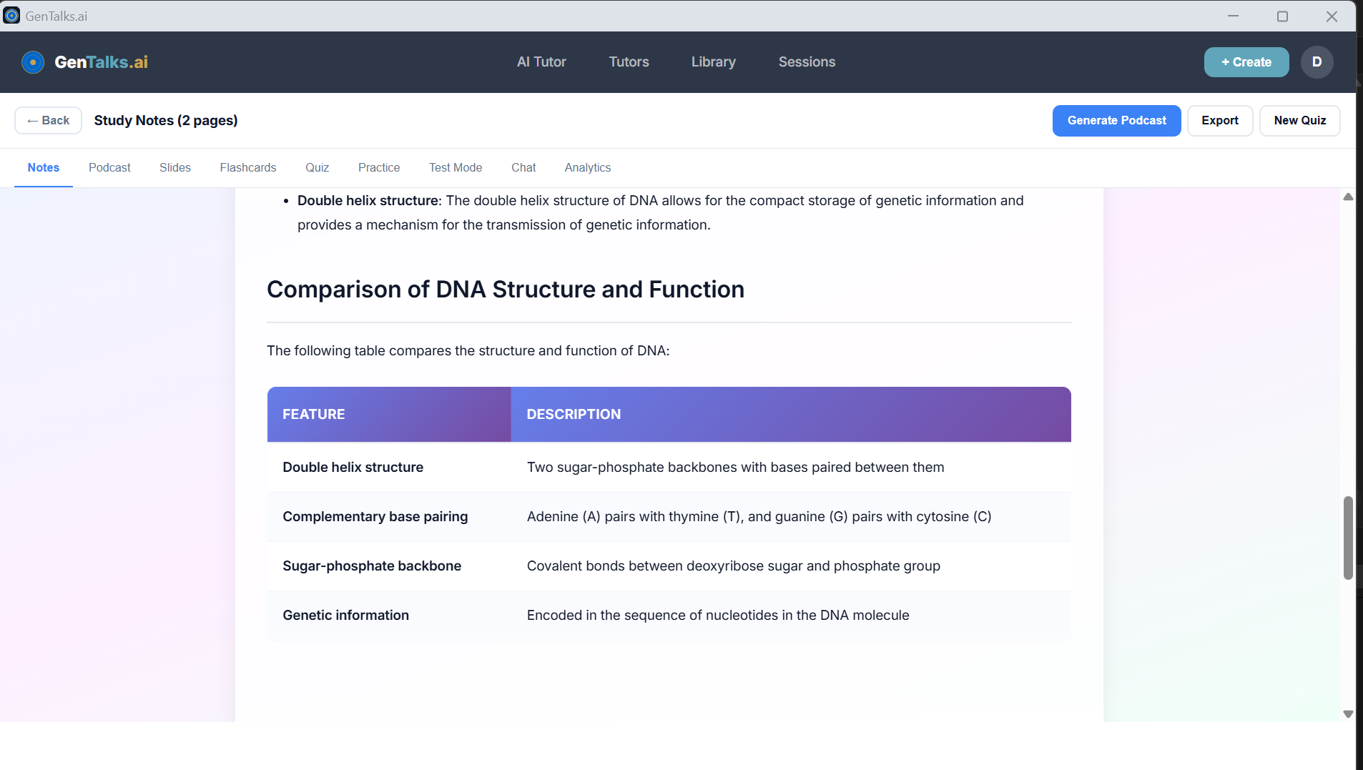Open the Flashcards tab
The width and height of the screenshot is (1363, 770).
pyautogui.click(x=247, y=167)
